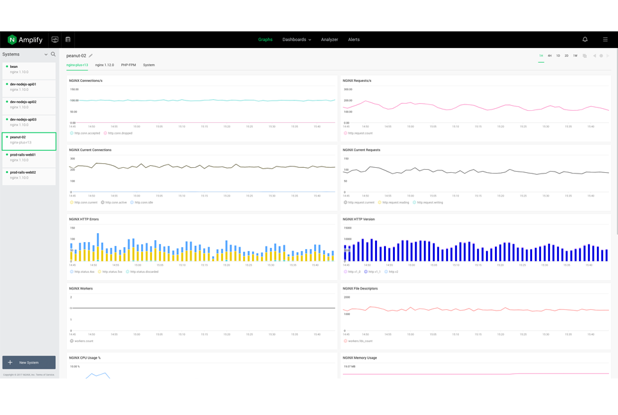Open the Analyzer page

click(330, 39)
